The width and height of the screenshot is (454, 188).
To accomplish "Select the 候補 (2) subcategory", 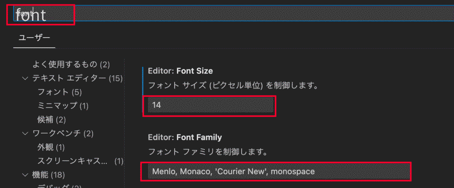I will (x=51, y=119).
